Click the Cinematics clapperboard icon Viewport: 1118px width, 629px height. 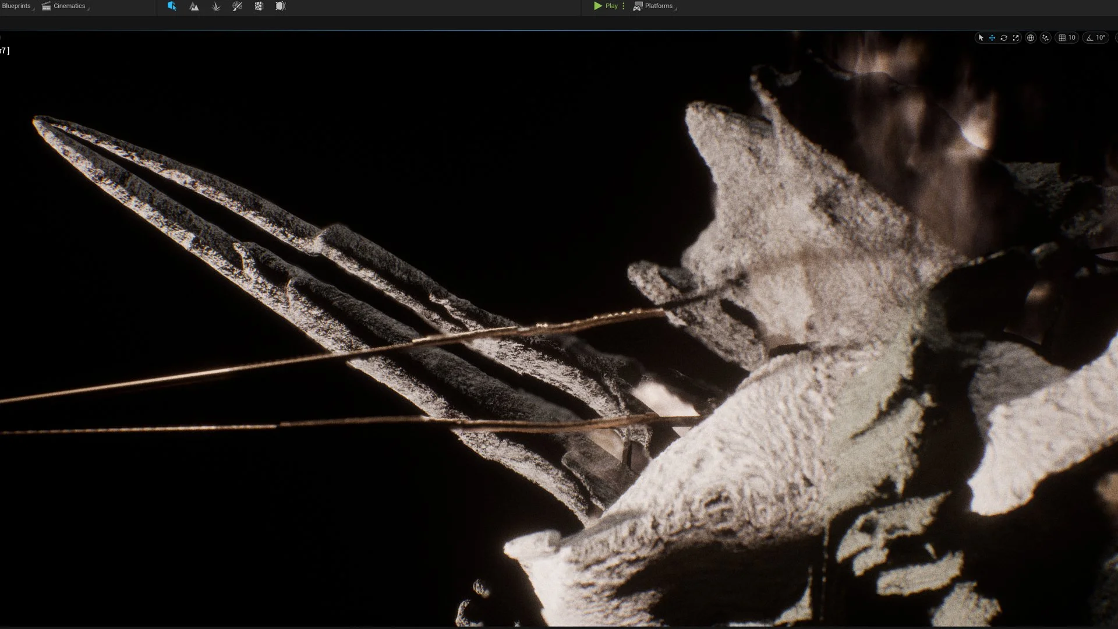pos(46,6)
